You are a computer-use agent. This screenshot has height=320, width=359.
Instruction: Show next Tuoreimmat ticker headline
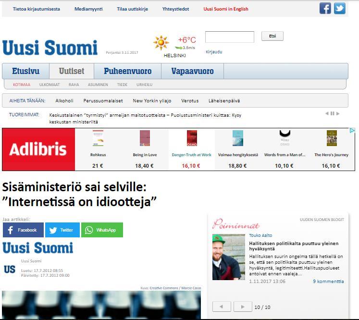(338, 113)
